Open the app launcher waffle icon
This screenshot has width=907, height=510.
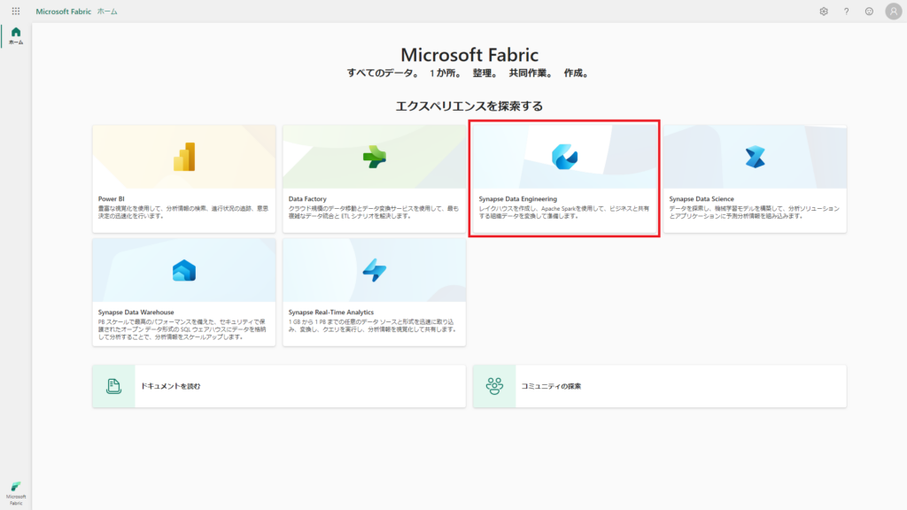16,12
